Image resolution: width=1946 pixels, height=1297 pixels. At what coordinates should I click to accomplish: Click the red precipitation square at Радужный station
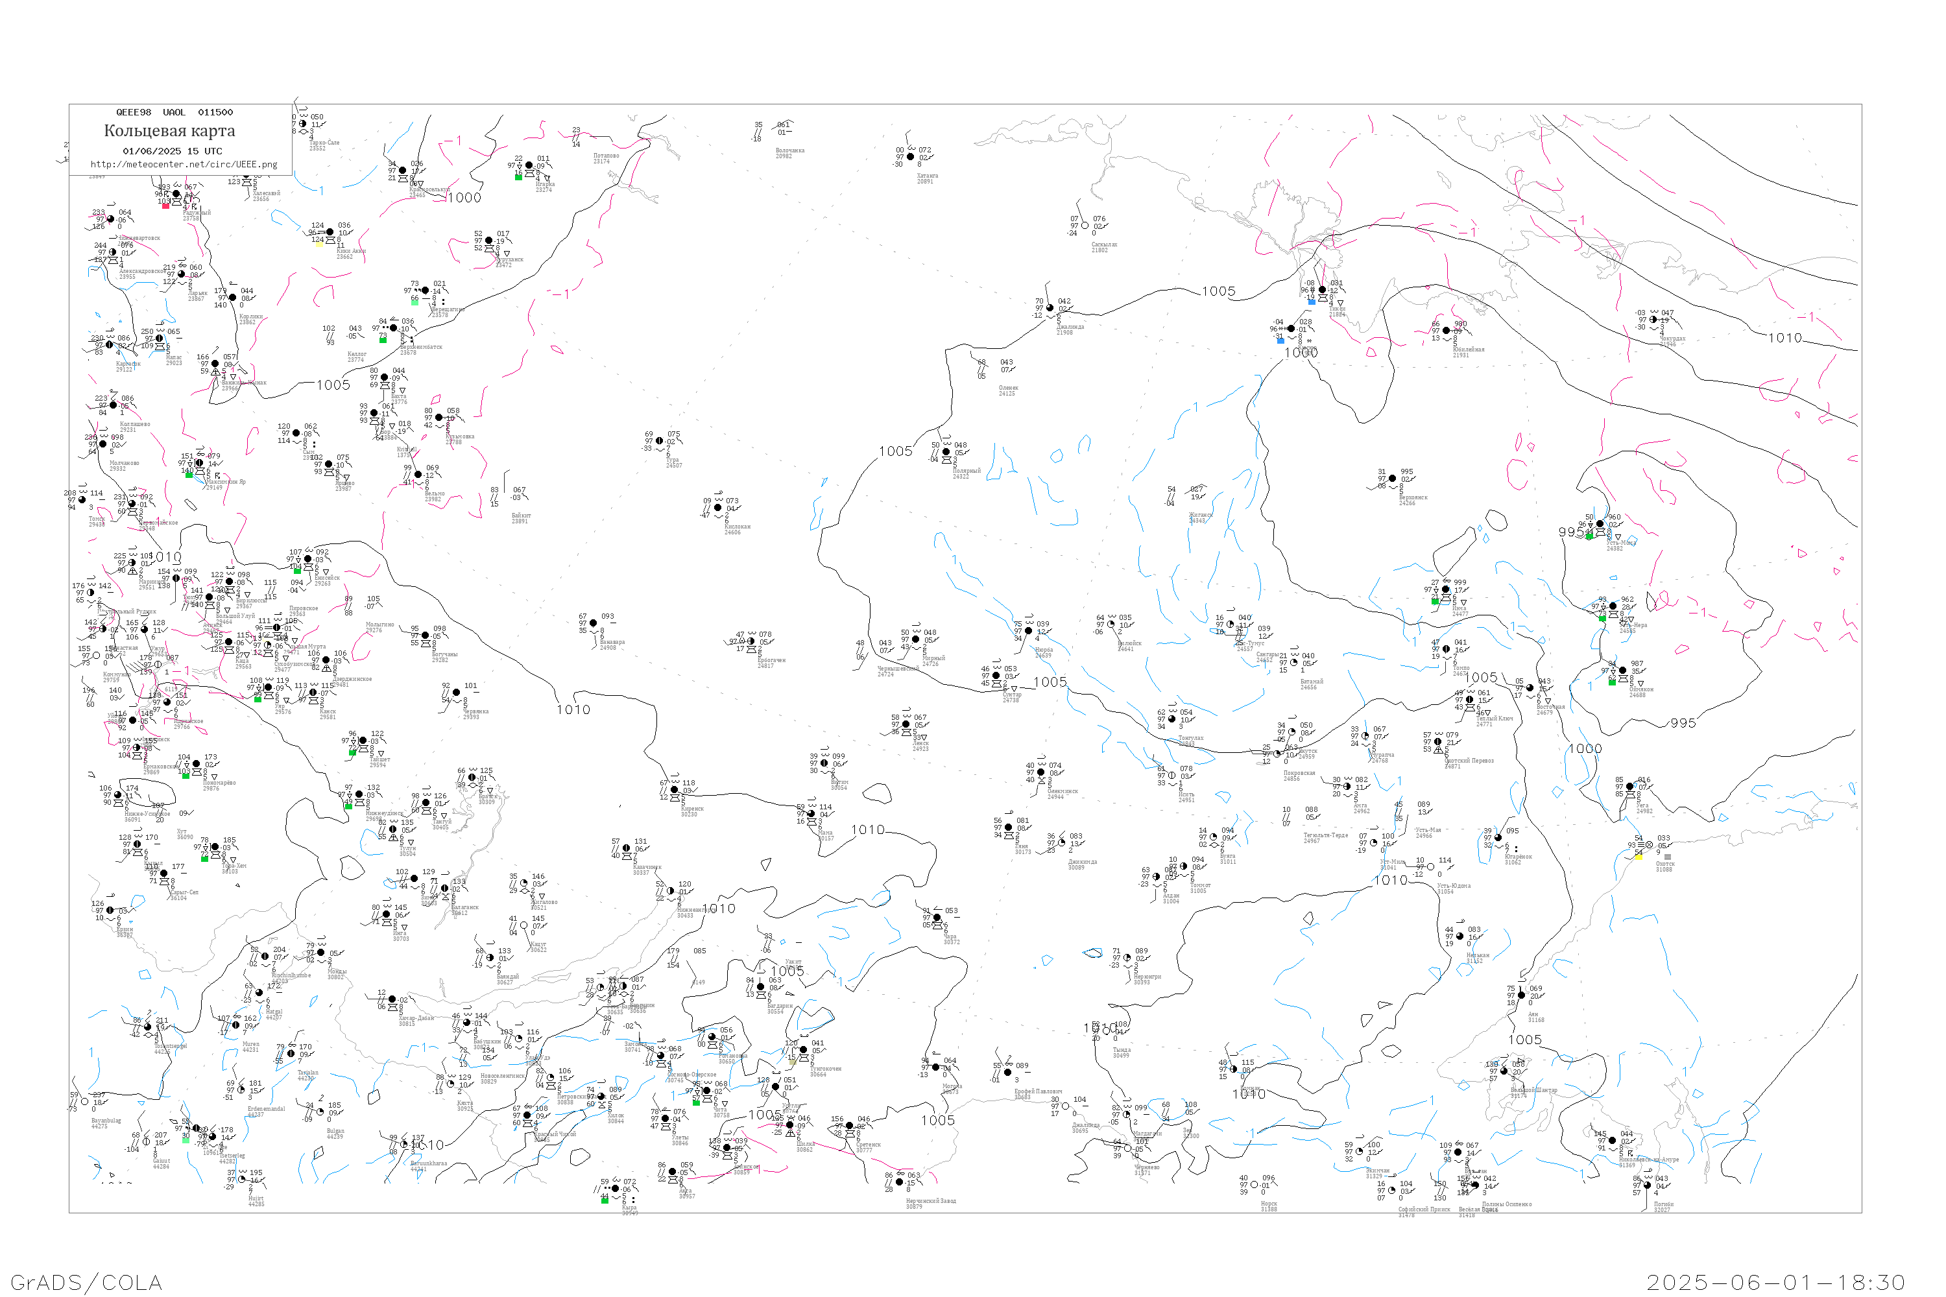(x=165, y=205)
